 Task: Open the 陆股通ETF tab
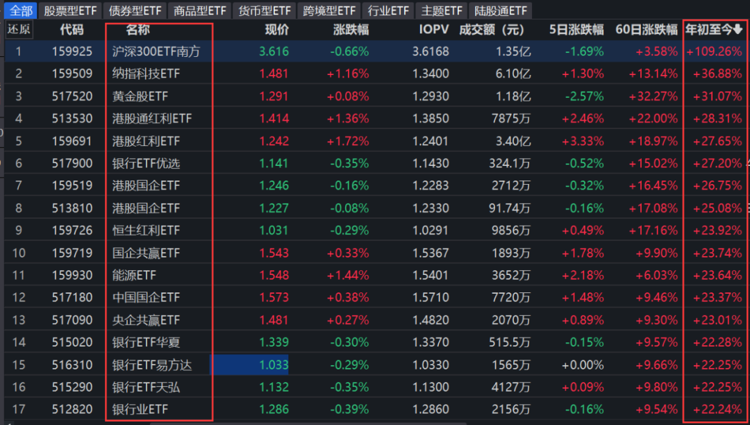500,10
